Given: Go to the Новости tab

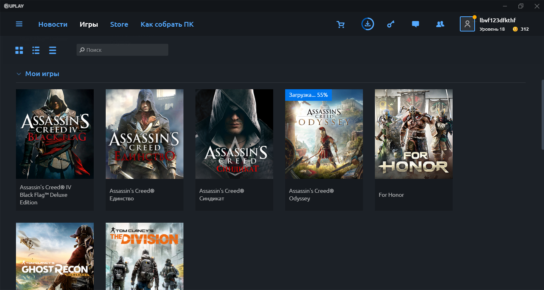Looking at the screenshot, I should coord(53,24).
